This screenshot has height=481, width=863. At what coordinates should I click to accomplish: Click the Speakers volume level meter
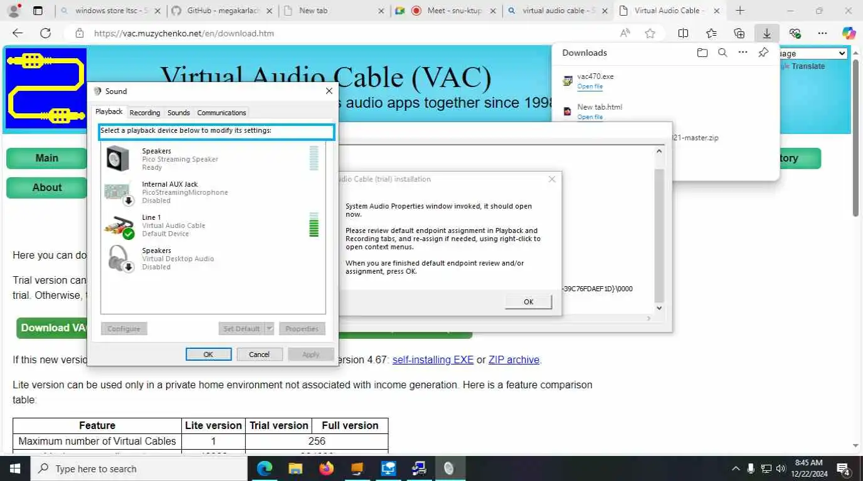coord(314,158)
